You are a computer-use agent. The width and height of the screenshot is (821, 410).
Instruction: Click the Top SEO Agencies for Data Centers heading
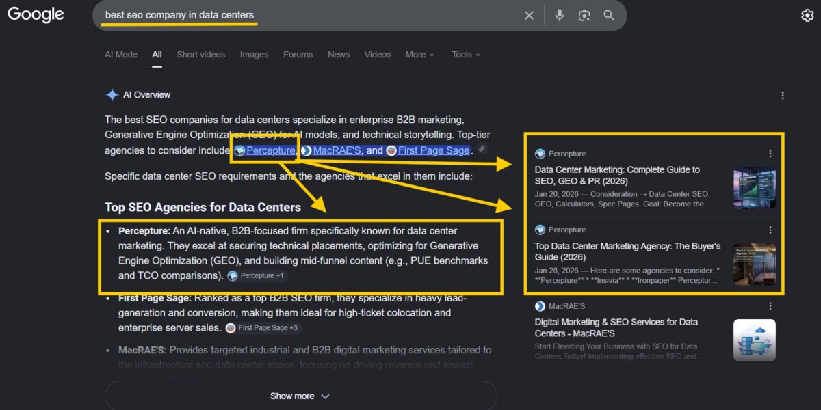tap(203, 207)
